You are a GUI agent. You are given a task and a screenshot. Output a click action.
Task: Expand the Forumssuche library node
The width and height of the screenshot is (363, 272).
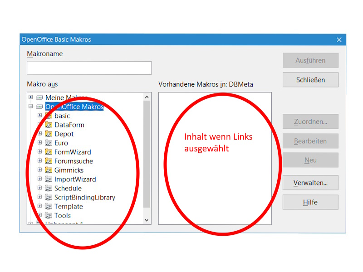pos(39,161)
